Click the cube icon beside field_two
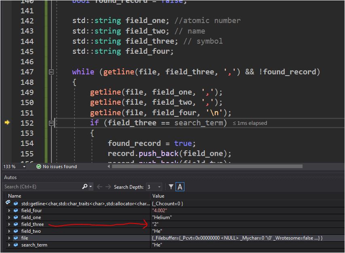 (x=16, y=231)
